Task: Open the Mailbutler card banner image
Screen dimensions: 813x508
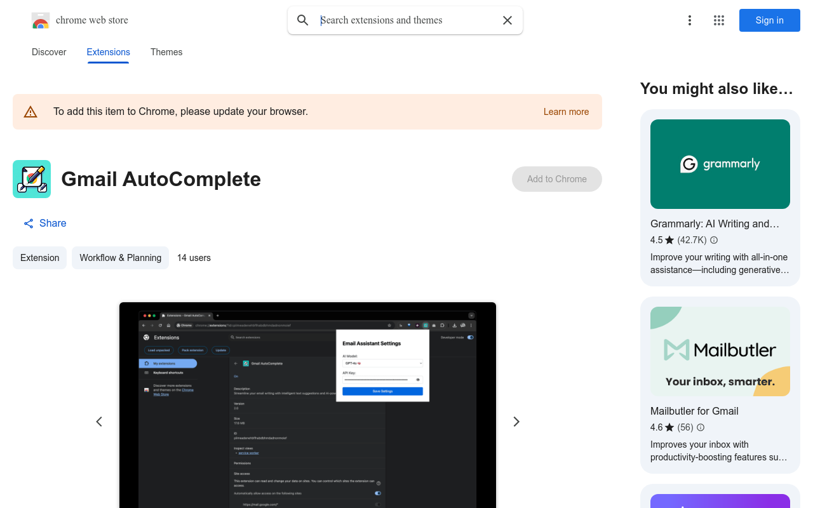Action: tap(720, 352)
